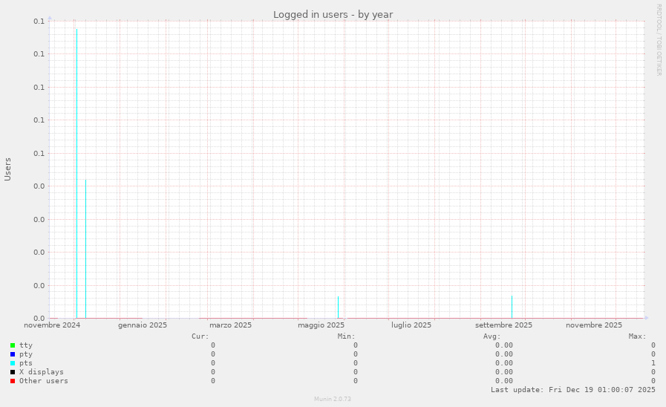Click the graph title 'Logged in users - by year'
The image size is (666, 407).
click(333, 14)
